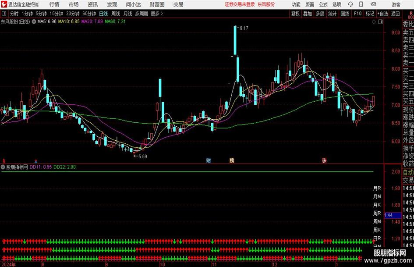The width and height of the screenshot is (414, 267).
Task: Open the 公式 menu
Action: 323,4
